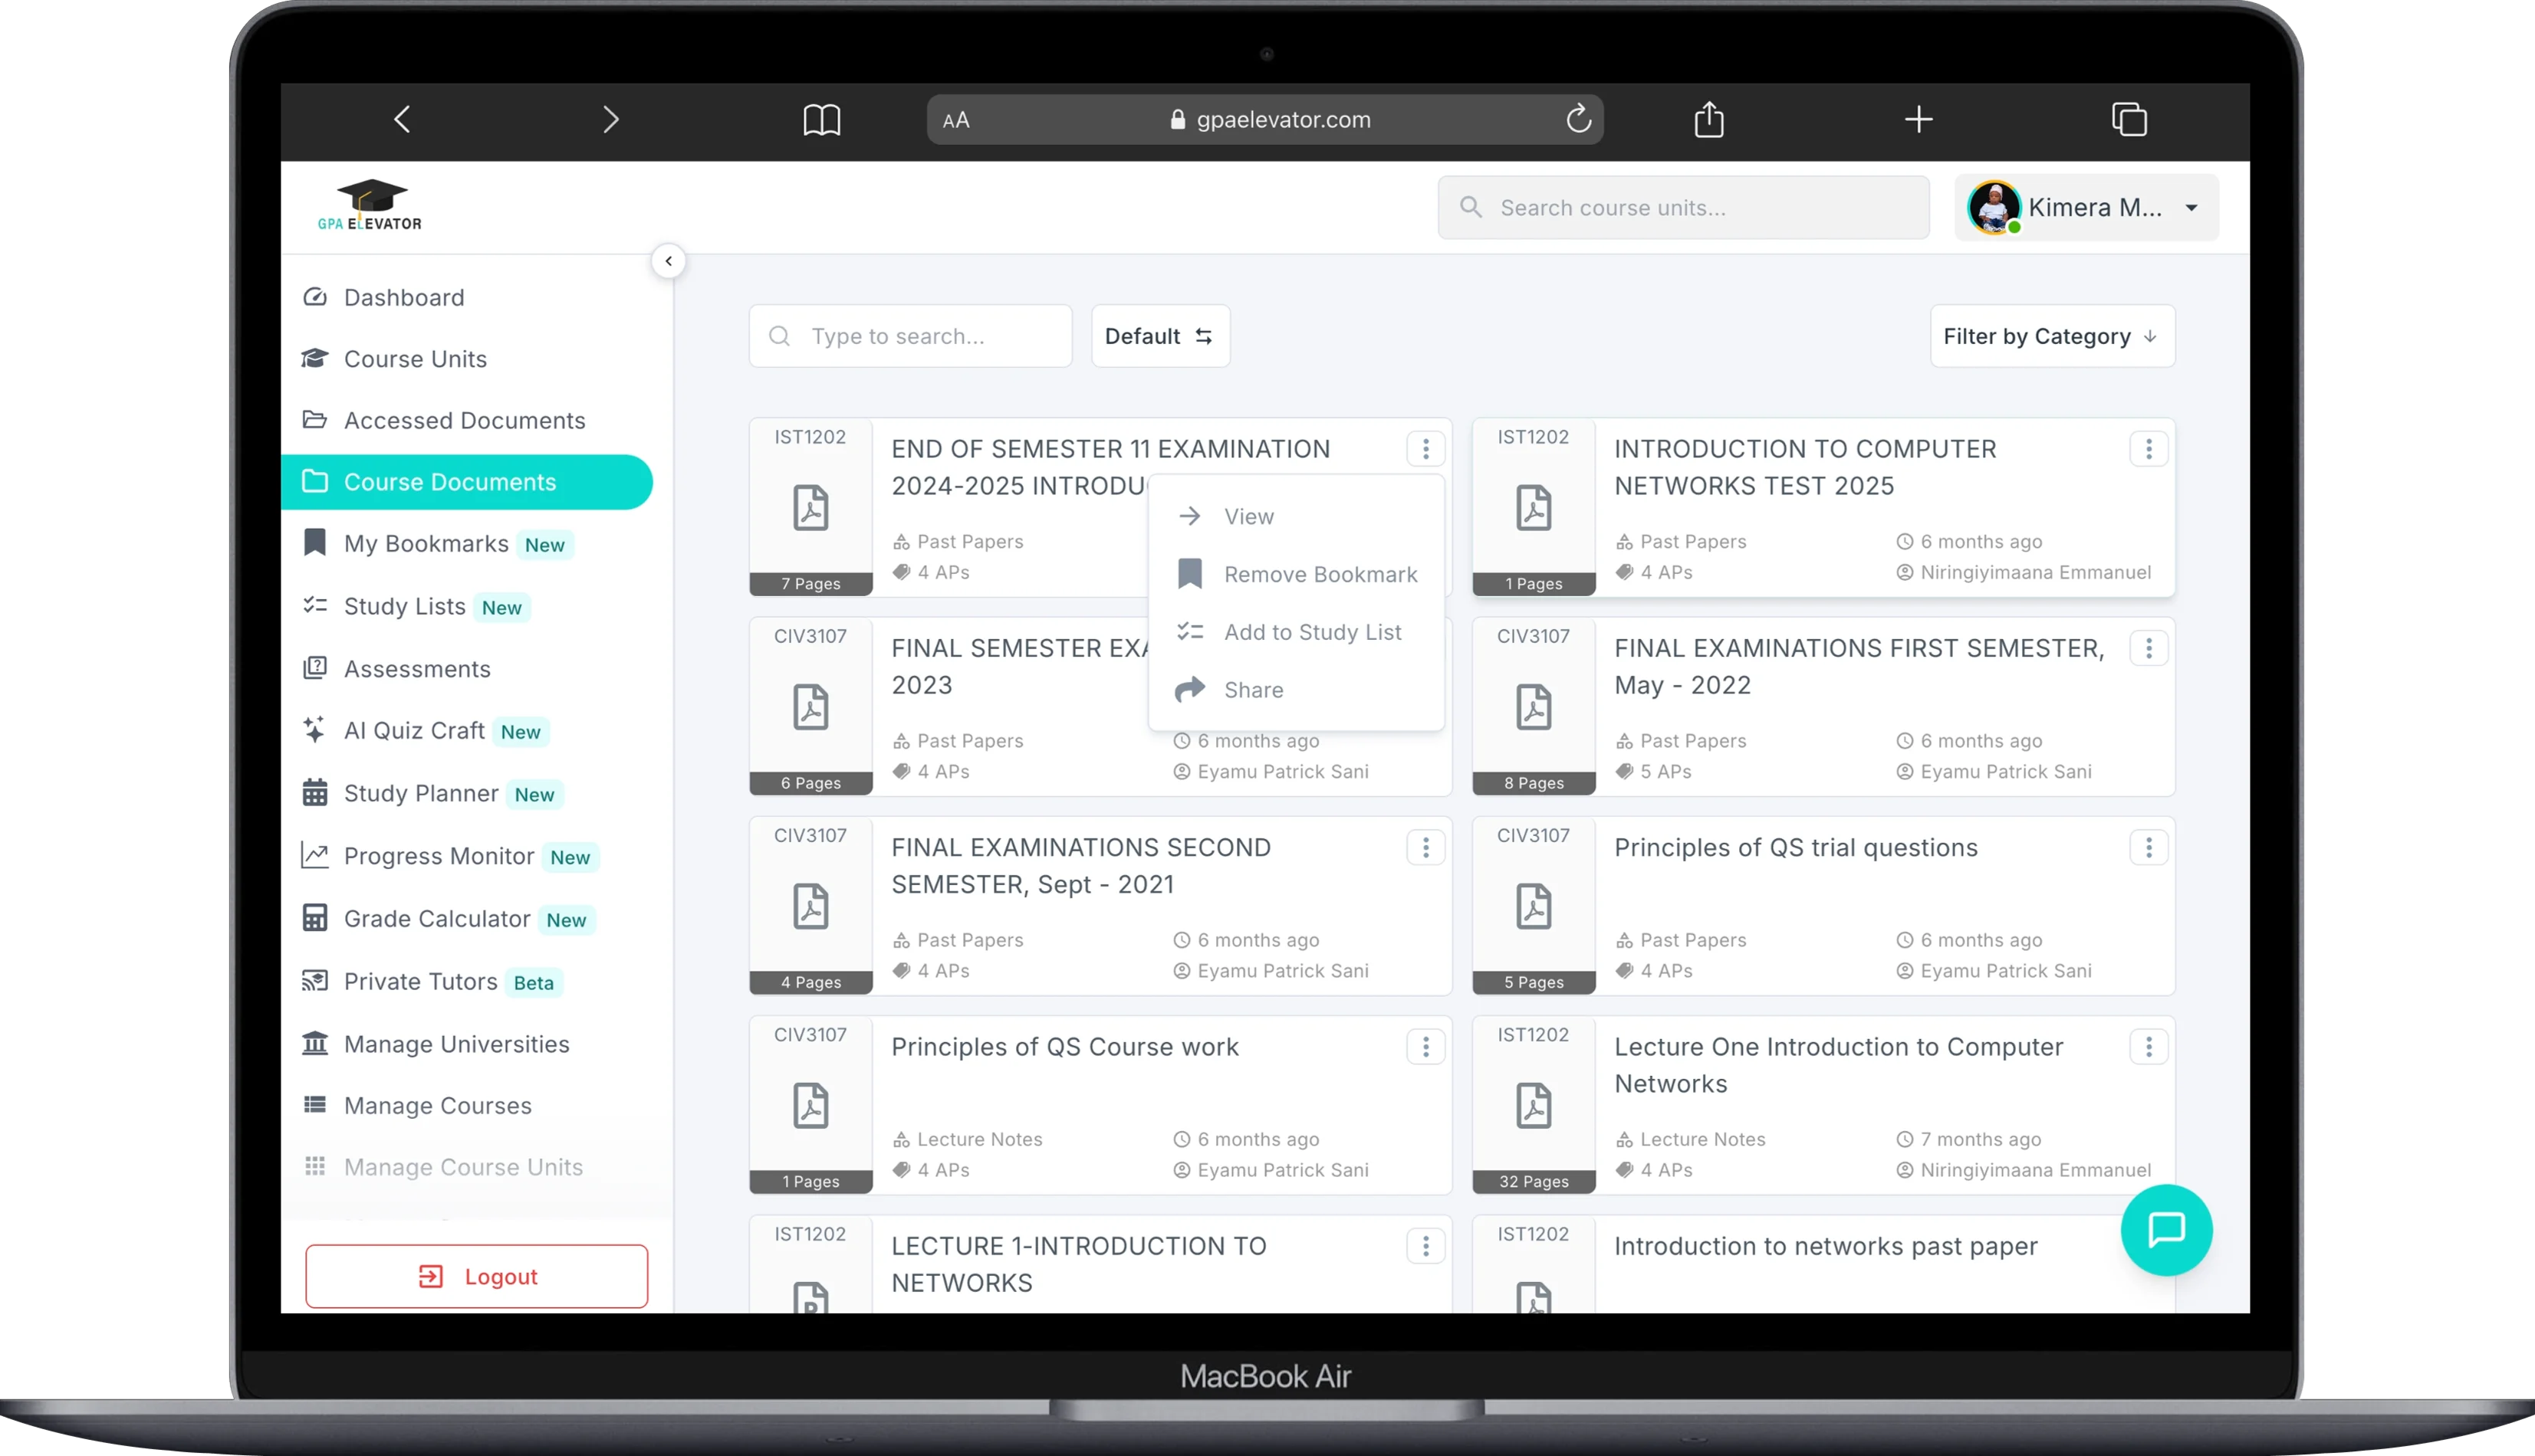
Task: Click the user avatar picture in header
Action: [x=1993, y=207]
